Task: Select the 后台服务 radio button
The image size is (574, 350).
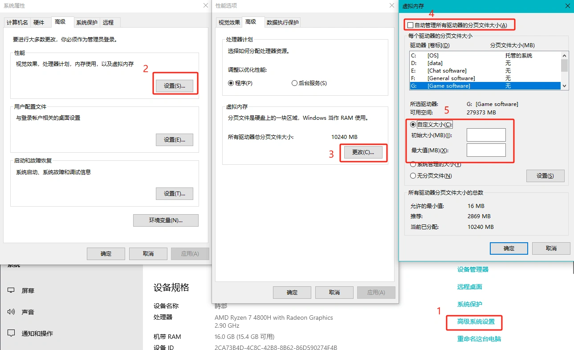Action: pos(294,83)
